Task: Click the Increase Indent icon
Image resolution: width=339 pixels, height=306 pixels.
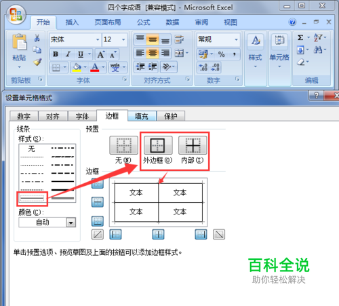Action: tap(153, 67)
